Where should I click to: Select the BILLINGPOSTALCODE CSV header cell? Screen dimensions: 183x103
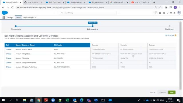(71, 67)
